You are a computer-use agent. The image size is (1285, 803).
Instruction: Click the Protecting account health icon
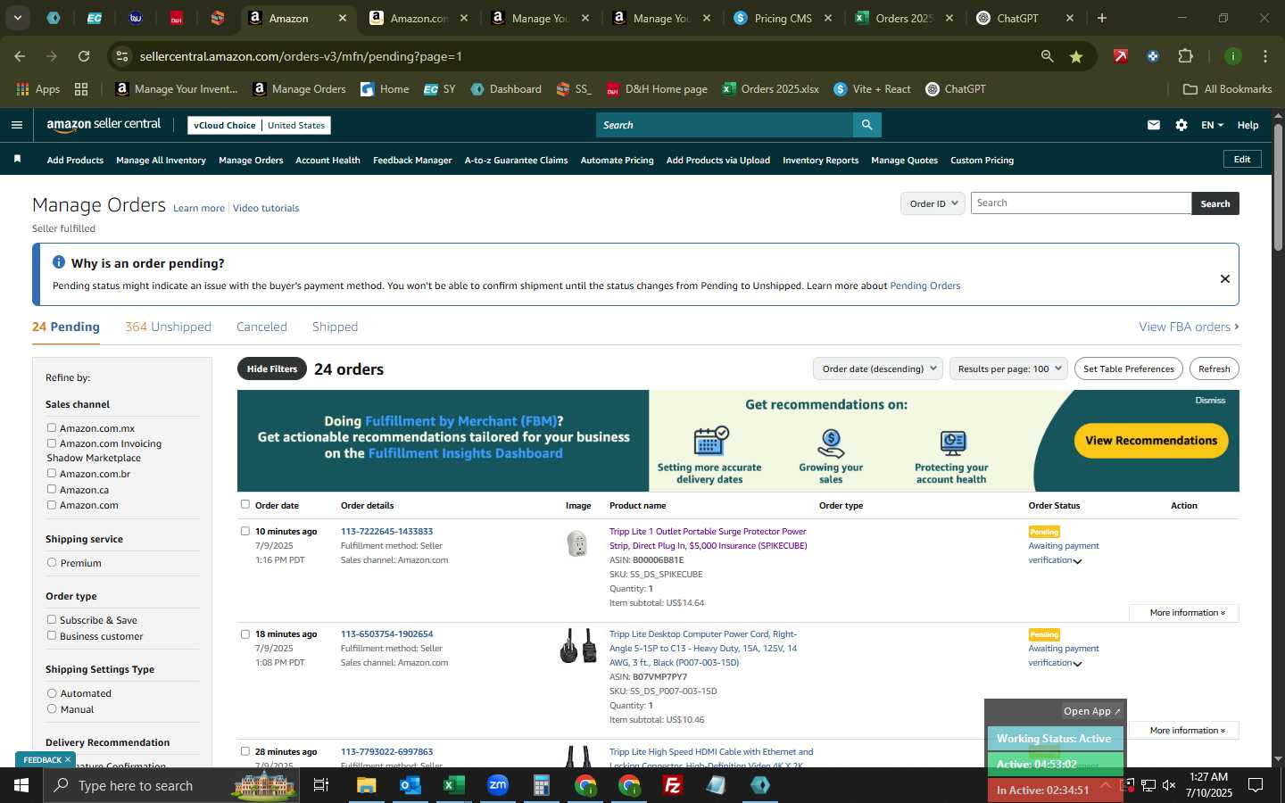(952, 443)
